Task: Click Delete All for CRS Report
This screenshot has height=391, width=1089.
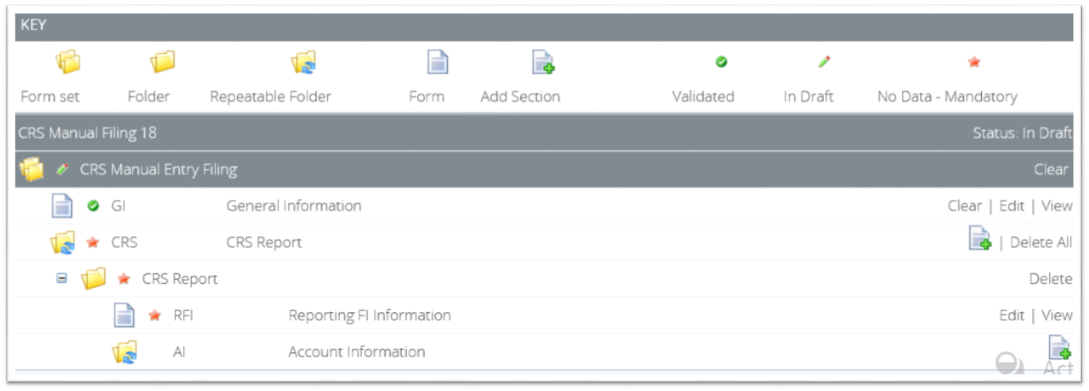Action: coord(1040,242)
